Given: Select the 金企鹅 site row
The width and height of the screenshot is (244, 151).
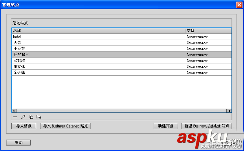Looking at the screenshot, I should (x=122, y=73).
